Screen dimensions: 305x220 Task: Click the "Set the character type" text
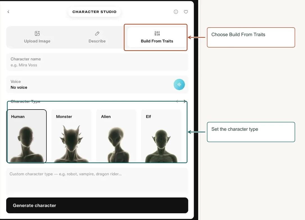[235, 129]
